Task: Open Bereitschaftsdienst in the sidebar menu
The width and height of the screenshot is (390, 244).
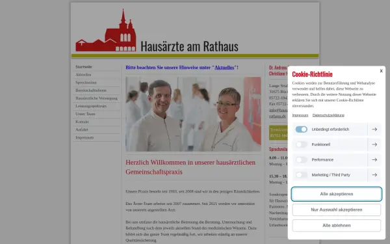Action: [91, 90]
